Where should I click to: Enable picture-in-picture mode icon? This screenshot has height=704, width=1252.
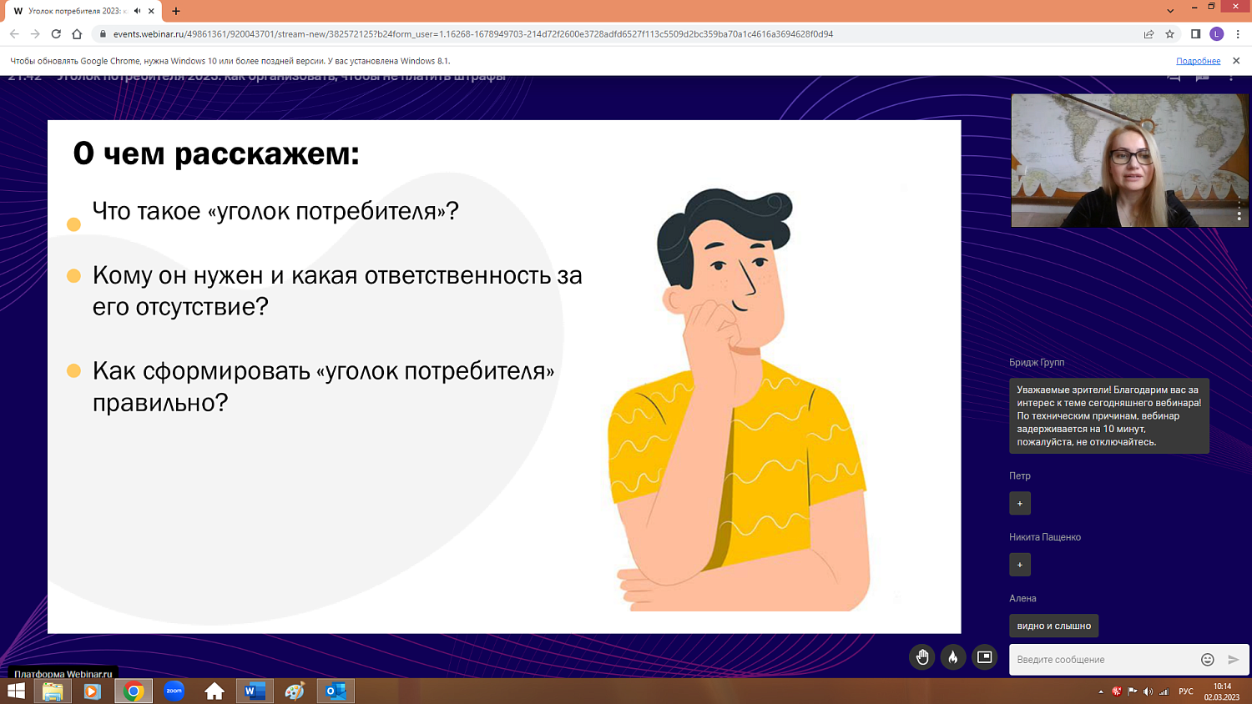coord(983,657)
